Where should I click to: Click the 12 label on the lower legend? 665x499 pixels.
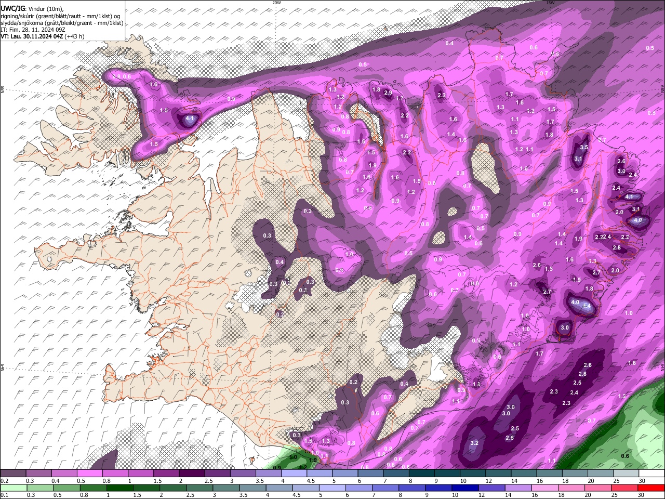(x=482, y=495)
